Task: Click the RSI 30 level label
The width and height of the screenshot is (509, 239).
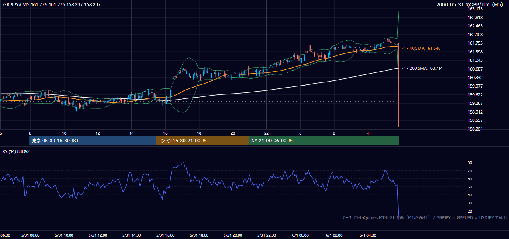Action: pos(470,203)
